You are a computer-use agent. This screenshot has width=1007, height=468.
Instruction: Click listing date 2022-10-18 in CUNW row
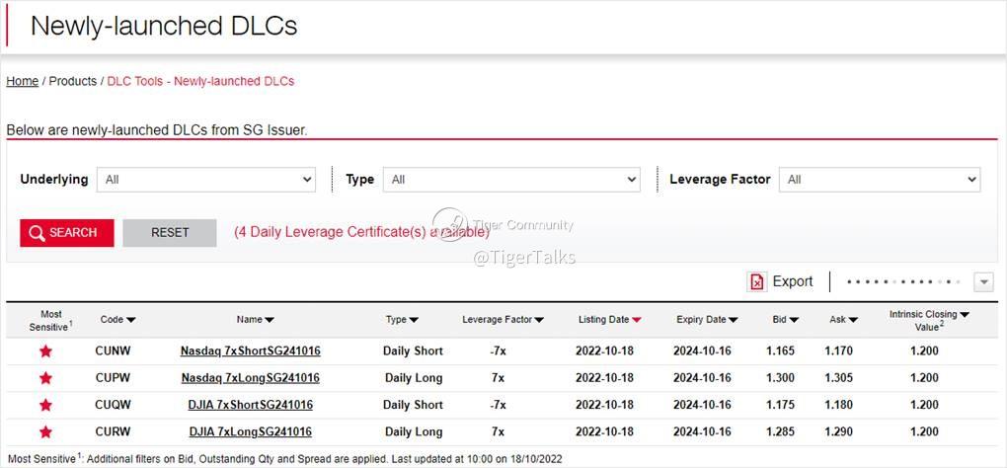(x=604, y=351)
